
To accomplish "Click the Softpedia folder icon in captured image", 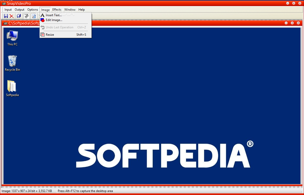I will click(12, 88).
